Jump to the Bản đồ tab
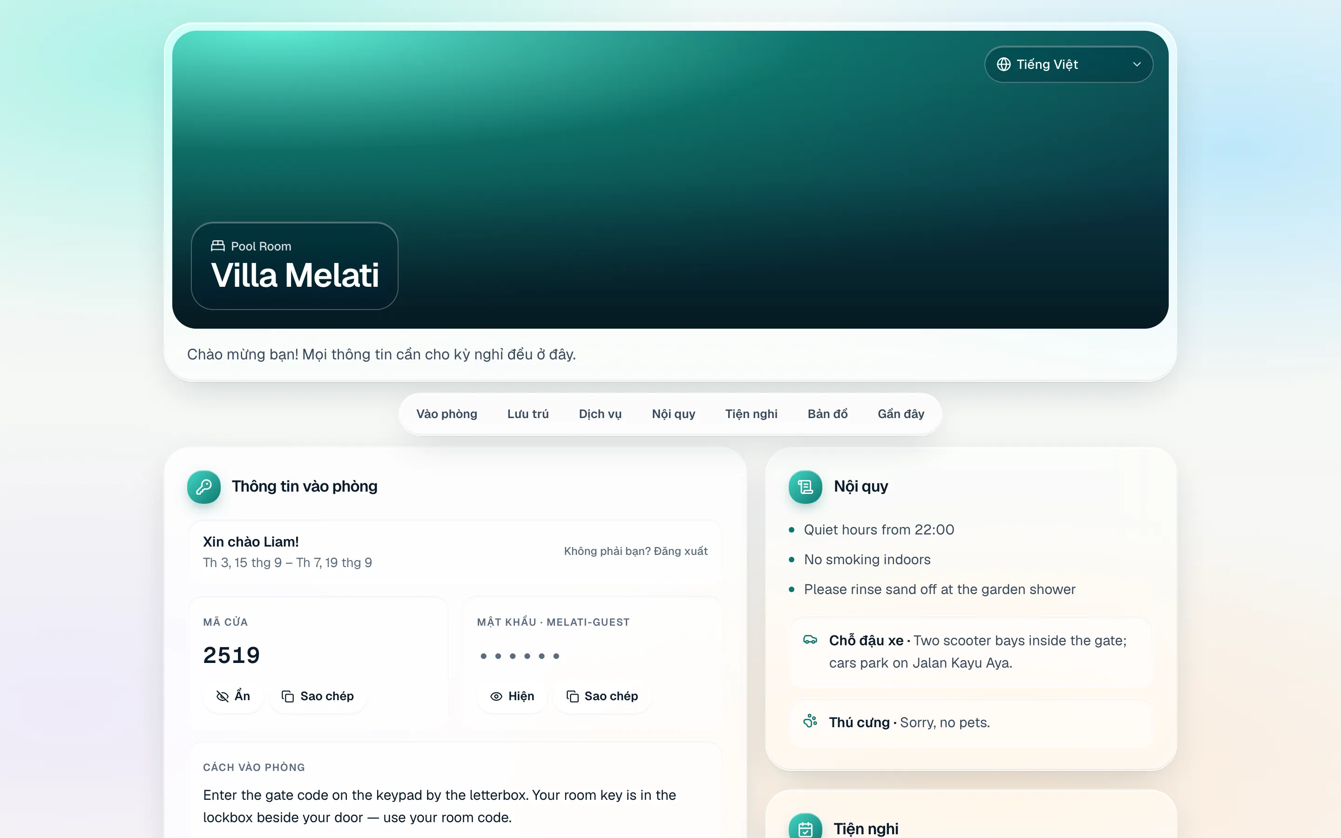This screenshot has width=1341, height=838. pyautogui.click(x=827, y=414)
